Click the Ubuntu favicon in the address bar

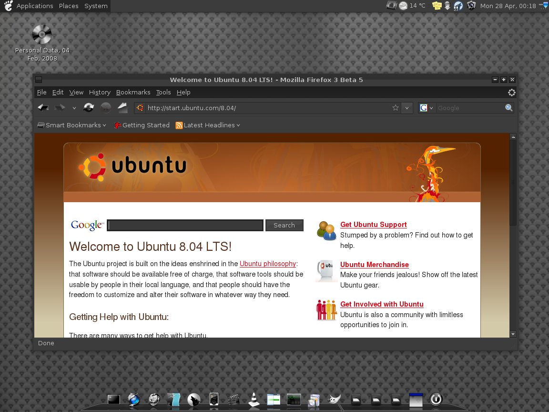[x=140, y=108]
